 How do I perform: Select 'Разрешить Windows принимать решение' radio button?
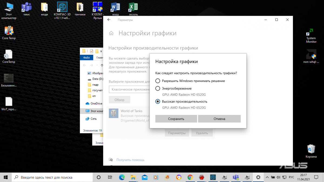point(158,81)
